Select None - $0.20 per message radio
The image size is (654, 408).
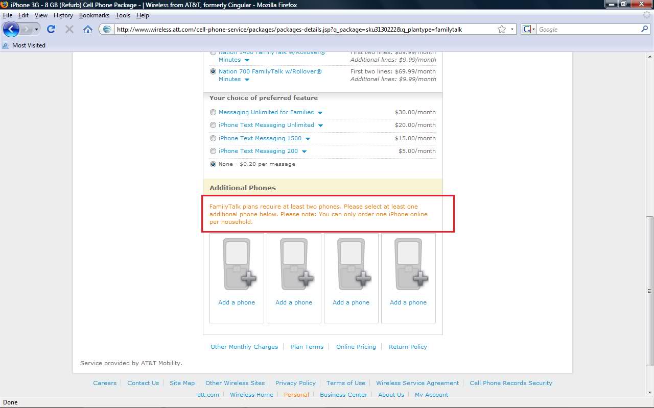(x=213, y=164)
